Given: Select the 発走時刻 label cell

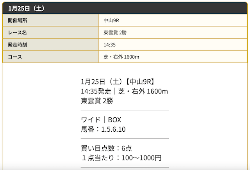Looking at the screenshot, I should (x=50, y=45).
